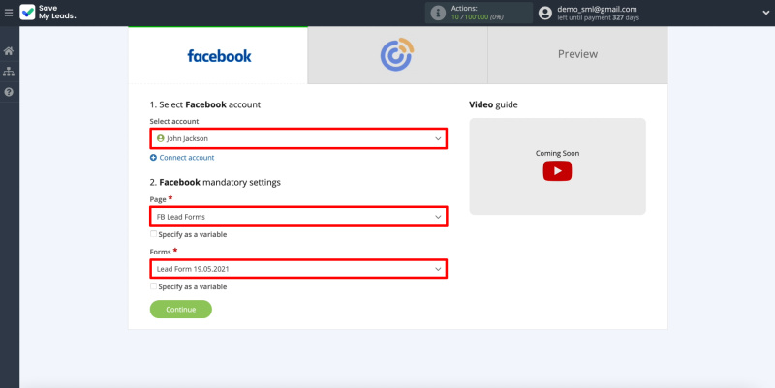Image resolution: width=775 pixels, height=388 pixels.
Task: Click the user profile avatar icon
Action: tap(545, 13)
